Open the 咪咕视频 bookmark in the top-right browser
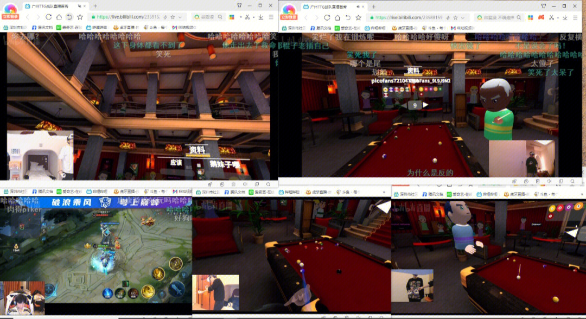The height and width of the screenshot is (319, 586). (x=463, y=28)
